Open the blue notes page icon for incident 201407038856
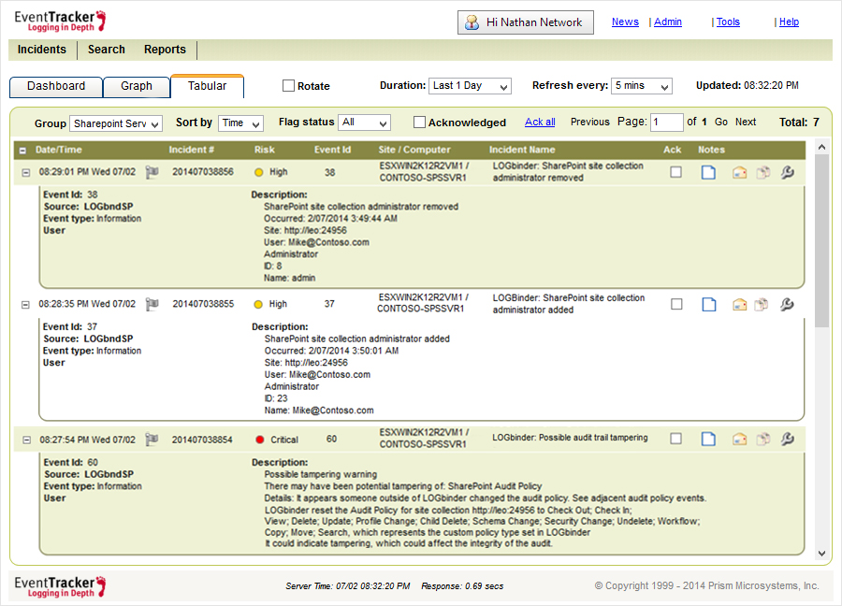This screenshot has width=842, height=606. point(709,172)
